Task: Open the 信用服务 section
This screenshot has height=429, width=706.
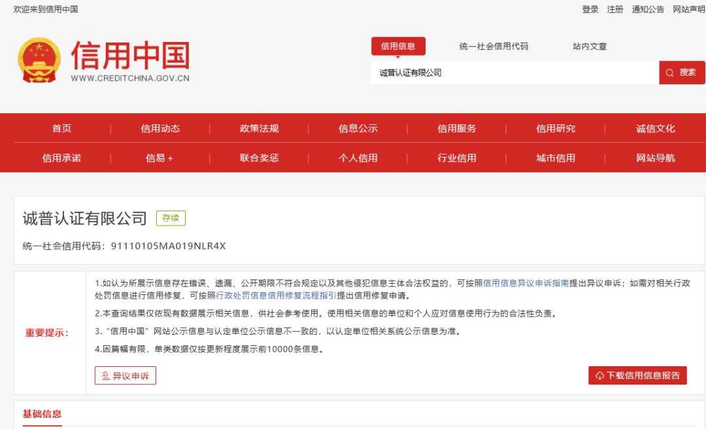Action: (x=457, y=128)
